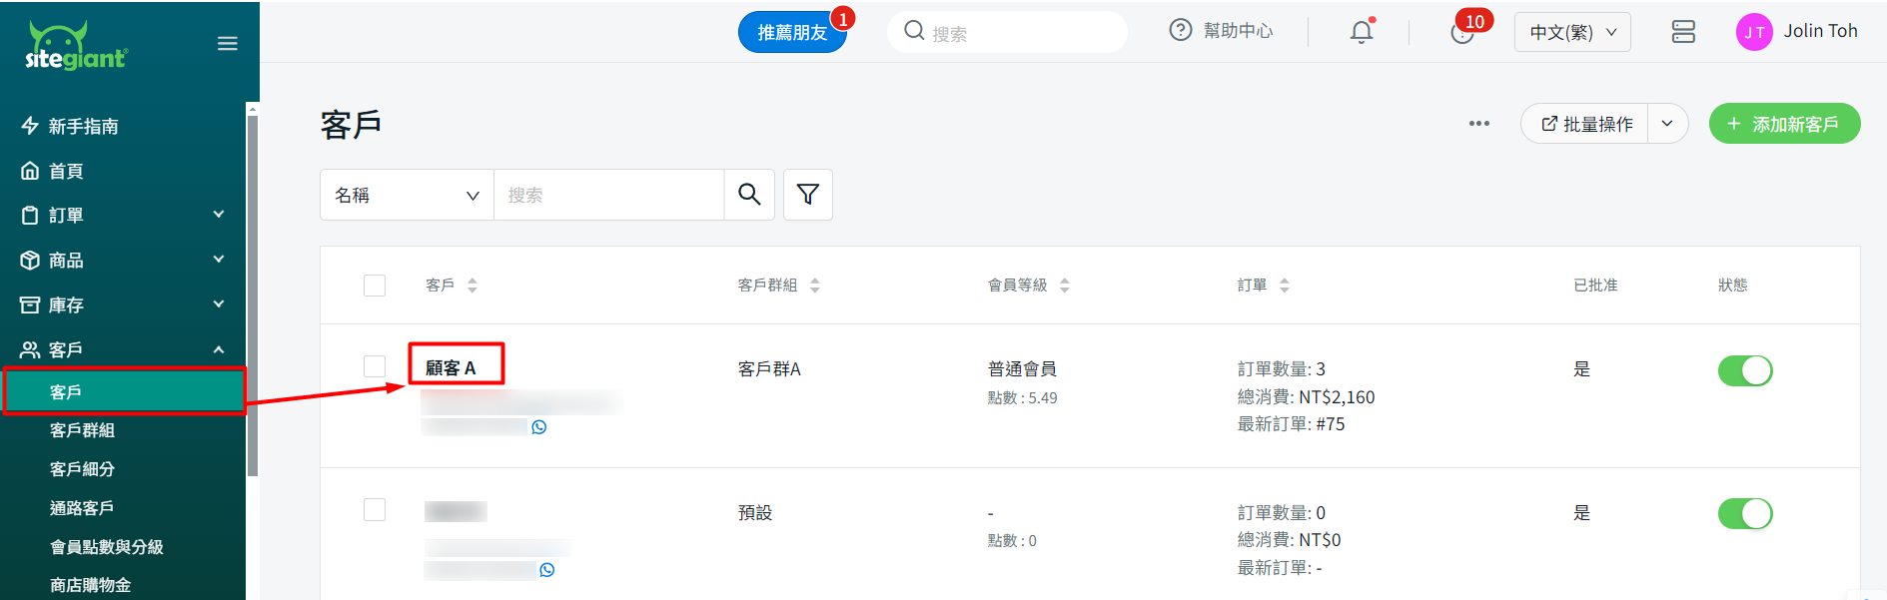Open 通路客戶 in the sidebar

[82, 508]
